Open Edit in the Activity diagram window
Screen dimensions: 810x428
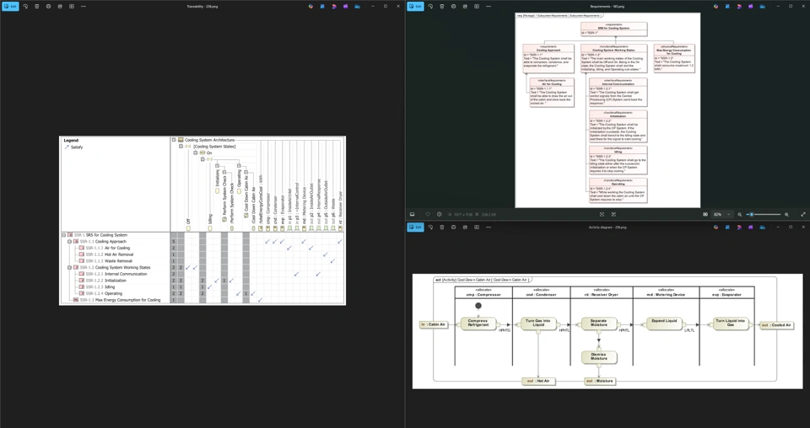pos(415,227)
